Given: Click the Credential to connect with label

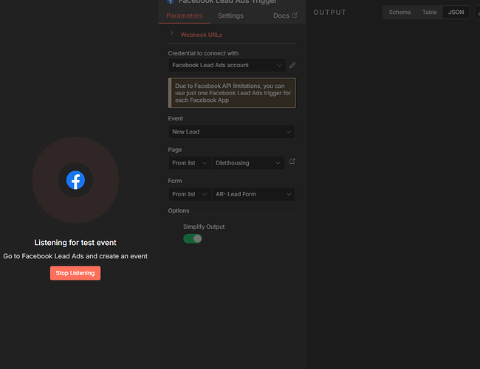Looking at the screenshot, I should pos(203,53).
